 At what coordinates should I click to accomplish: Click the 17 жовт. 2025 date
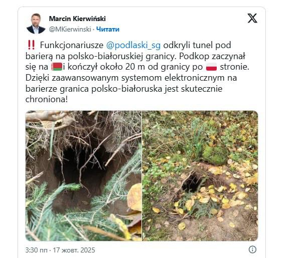(74, 250)
